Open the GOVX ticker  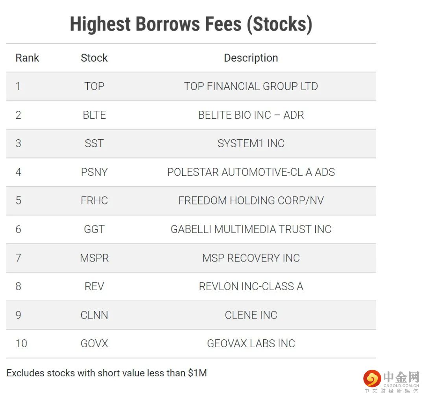[x=94, y=343]
